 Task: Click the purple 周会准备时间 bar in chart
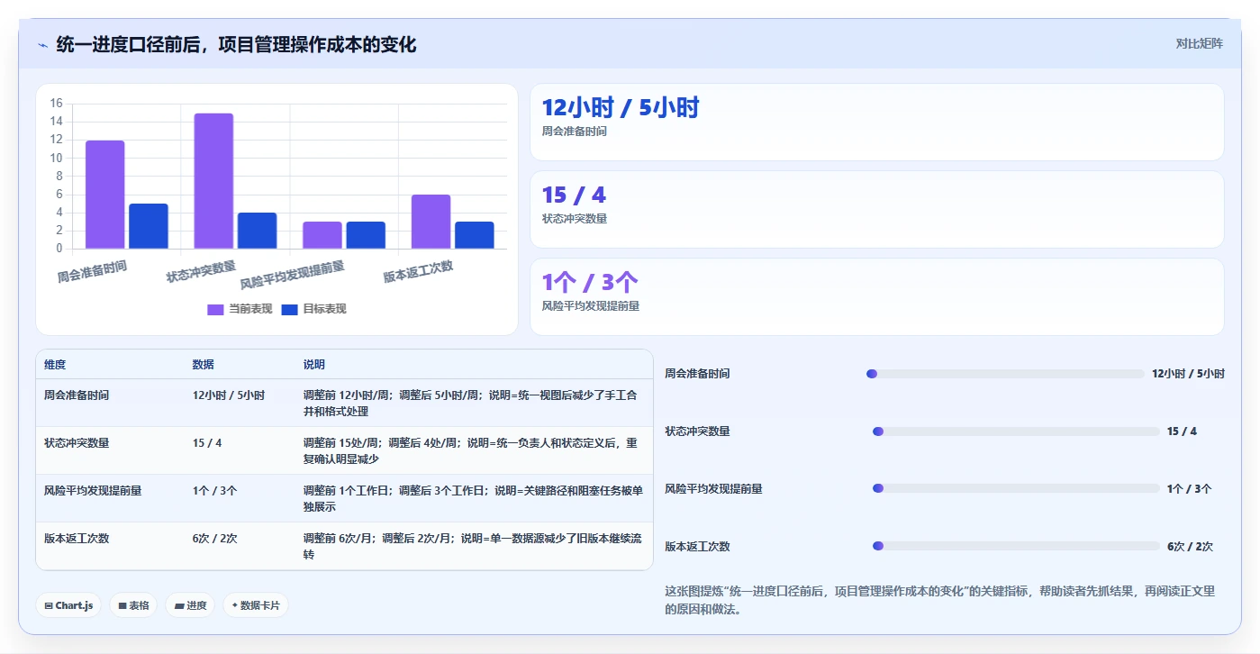coord(105,195)
